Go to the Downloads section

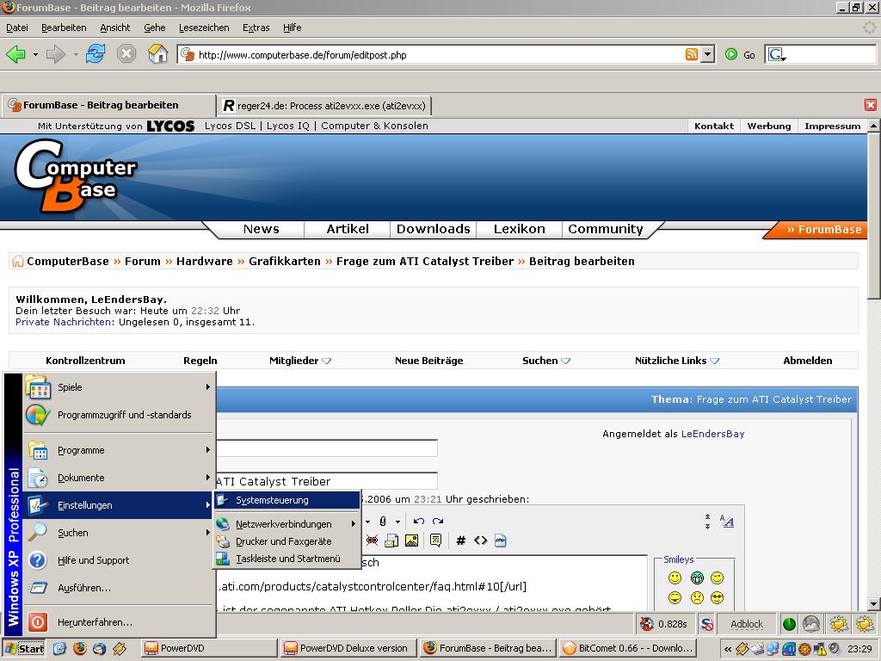pos(434,229)
